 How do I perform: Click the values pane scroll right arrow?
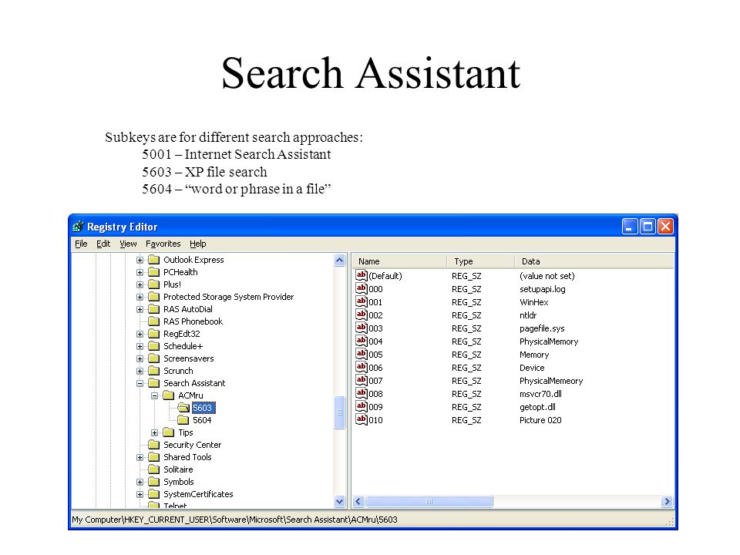pyautogui.click(x=667, y=502)
